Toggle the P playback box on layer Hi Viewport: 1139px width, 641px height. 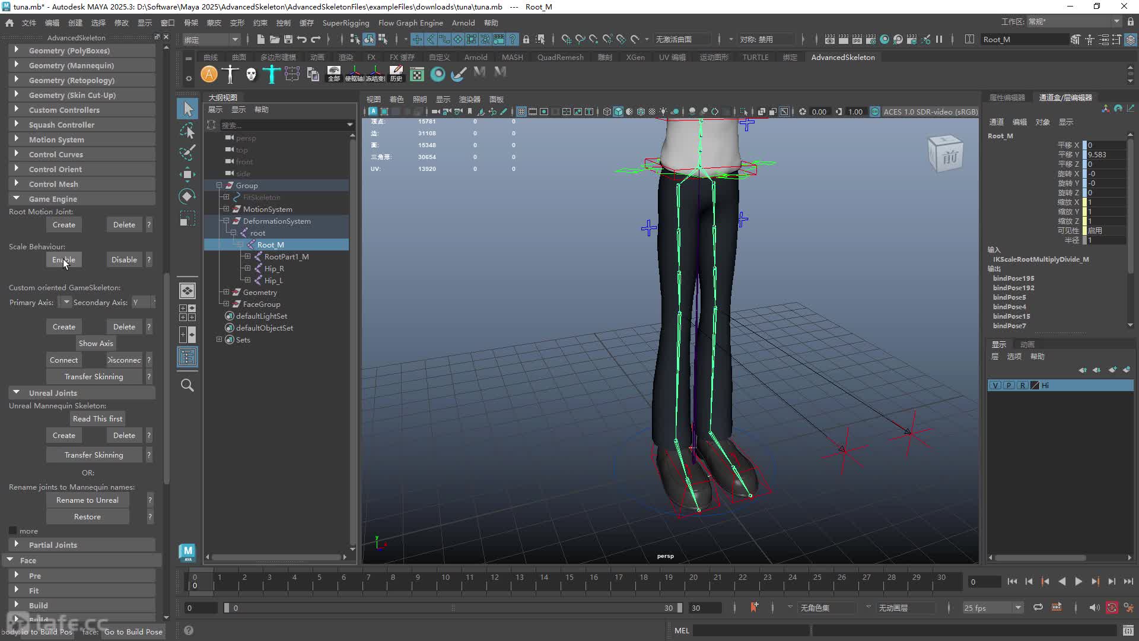coord(1008,385)
